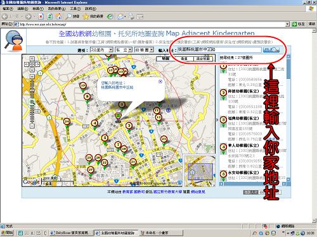The height and width of the screenshot is (237, 317).
Task: Open the 說明(H) menu
Action: pyautogui.click(x=91, y=9)
